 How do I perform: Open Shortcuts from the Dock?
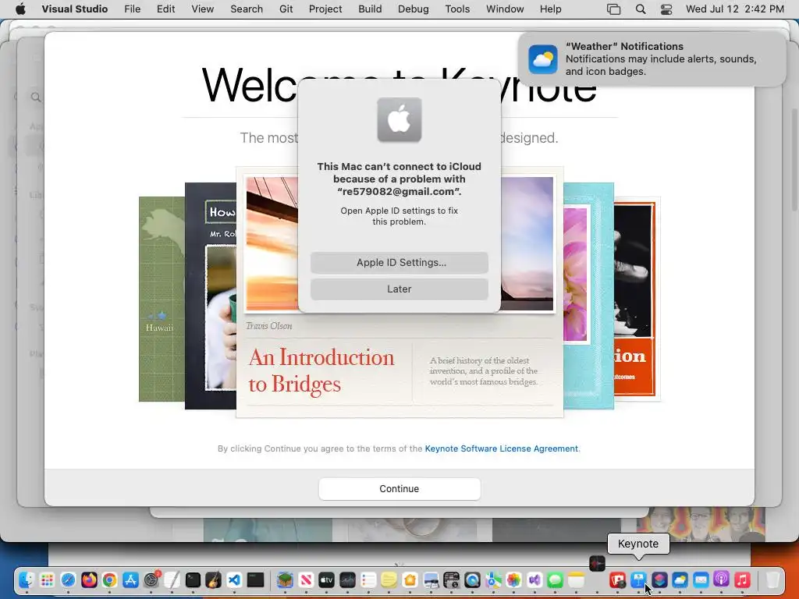tap(659, 580)
